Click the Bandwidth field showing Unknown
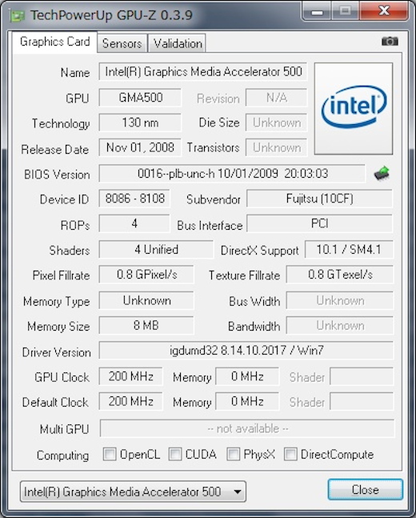Screen dimensions: 416x518 (340, 325)
